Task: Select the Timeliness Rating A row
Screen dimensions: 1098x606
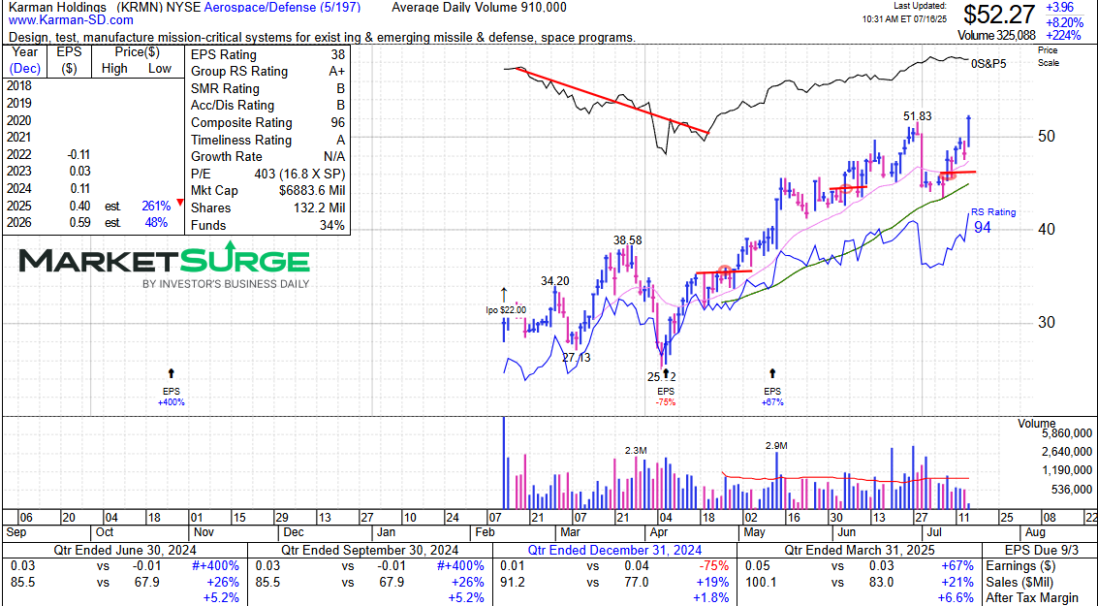Action: (268, 141)
